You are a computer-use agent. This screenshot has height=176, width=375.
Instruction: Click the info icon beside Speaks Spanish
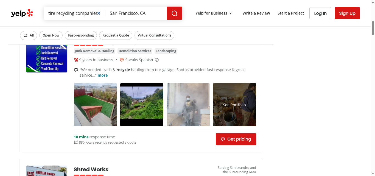tap(157, 60)
